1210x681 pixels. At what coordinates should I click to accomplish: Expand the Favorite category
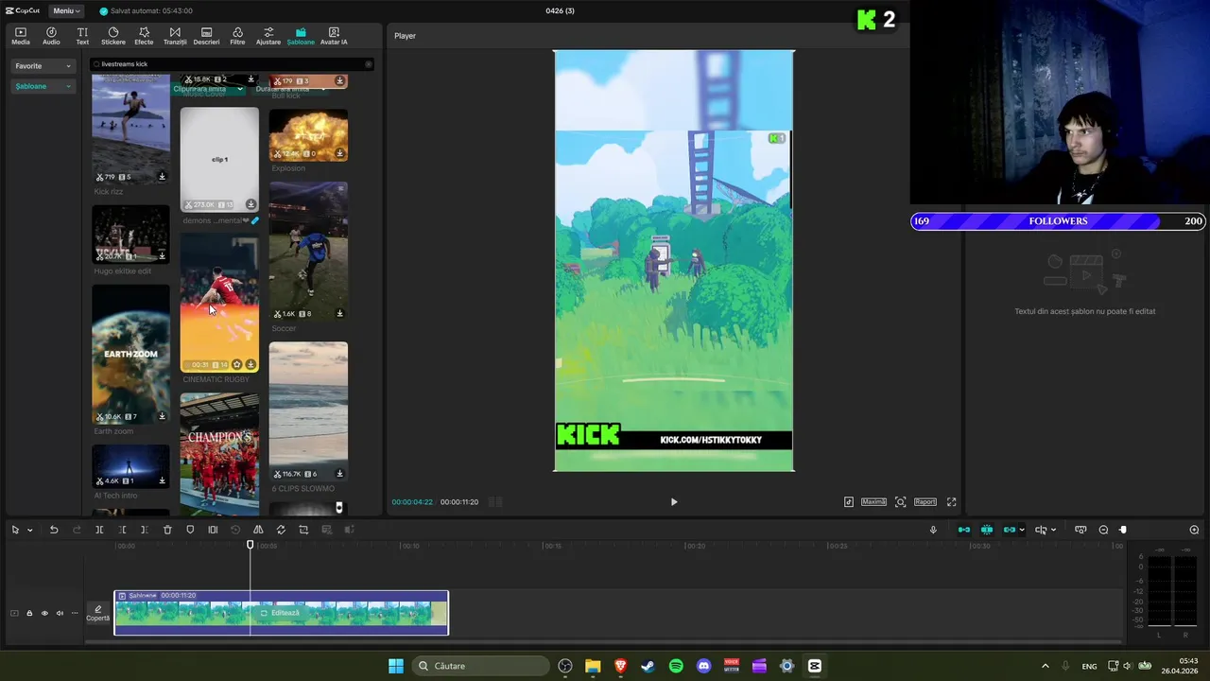pos(43,66)
